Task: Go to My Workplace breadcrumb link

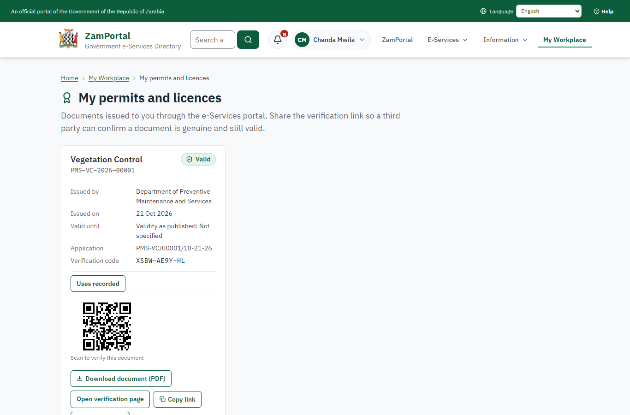Action: tap(109, 78)
